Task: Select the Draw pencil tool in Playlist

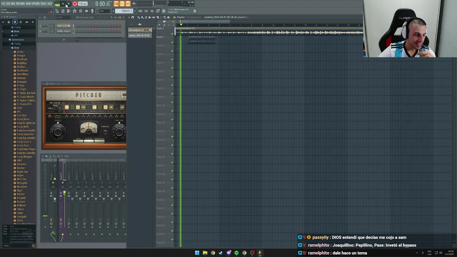Action: click(139, 17)
